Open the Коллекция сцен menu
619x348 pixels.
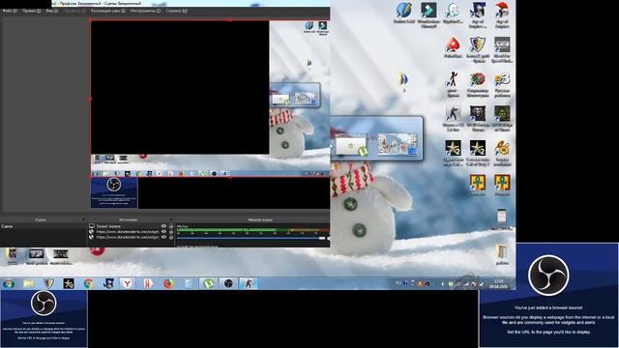point(108,11)
